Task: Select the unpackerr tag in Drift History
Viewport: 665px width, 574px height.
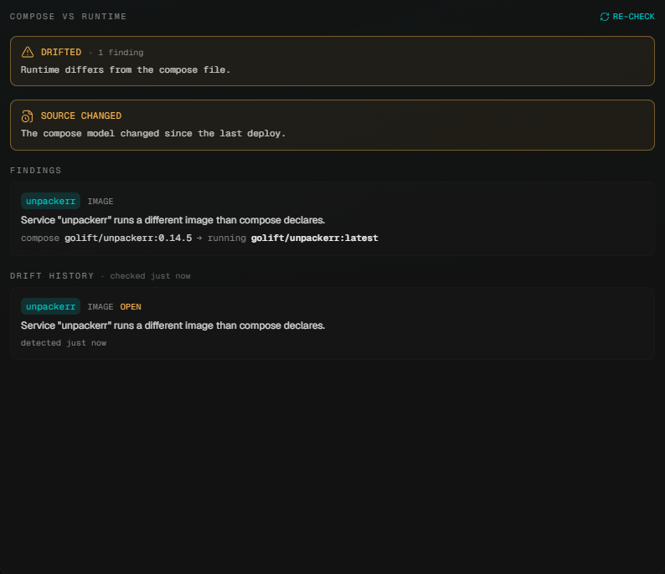Action: (50, 307)
